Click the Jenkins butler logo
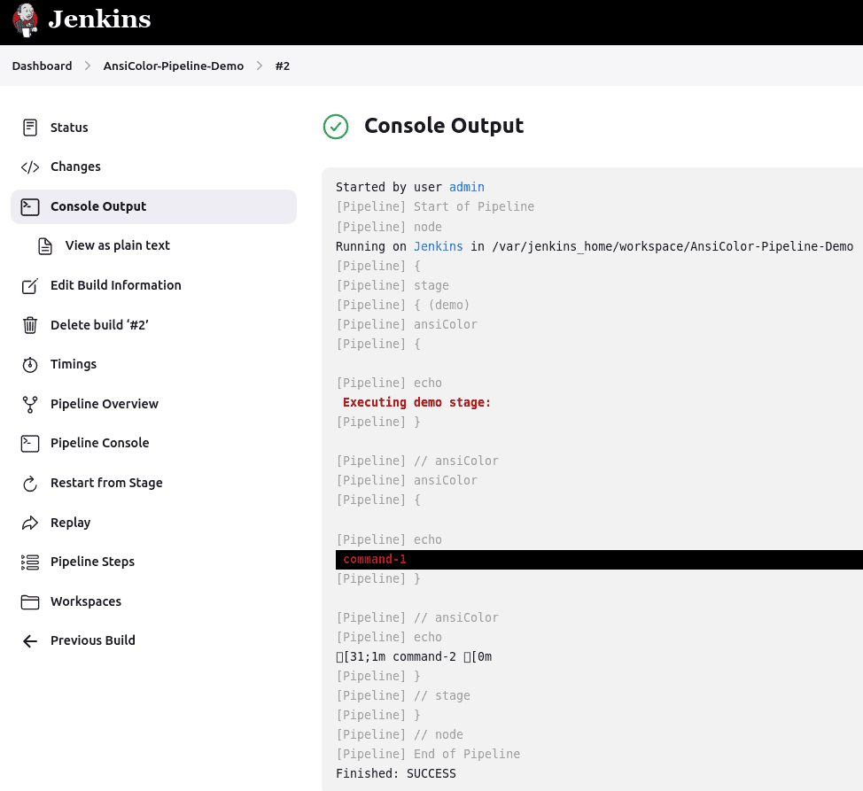This screenshot has height=791, width=863. [24, 19]
